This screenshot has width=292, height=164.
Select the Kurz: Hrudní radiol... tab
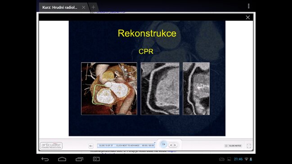click(59, 8)
